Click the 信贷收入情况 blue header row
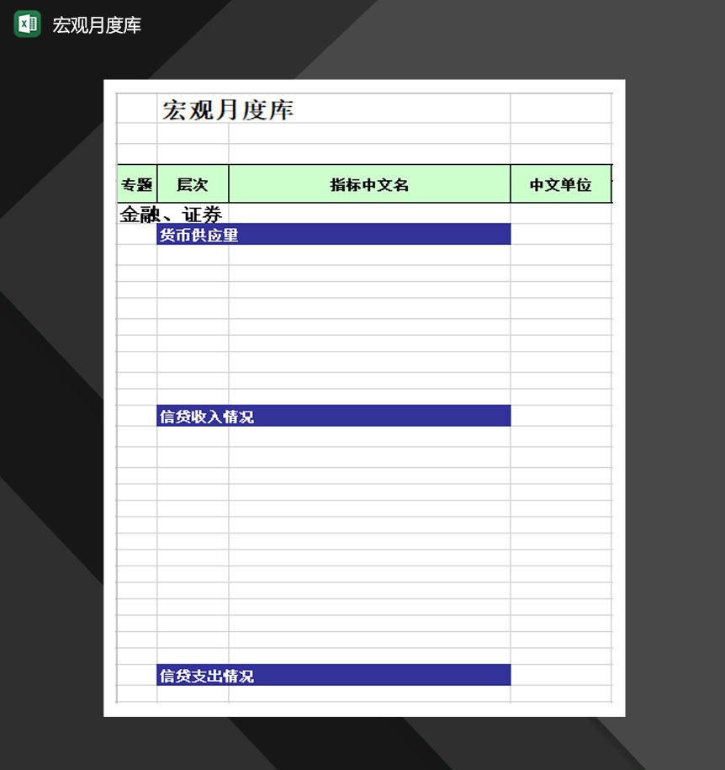Viewport: 725px width, 770px height. (333, 415)
